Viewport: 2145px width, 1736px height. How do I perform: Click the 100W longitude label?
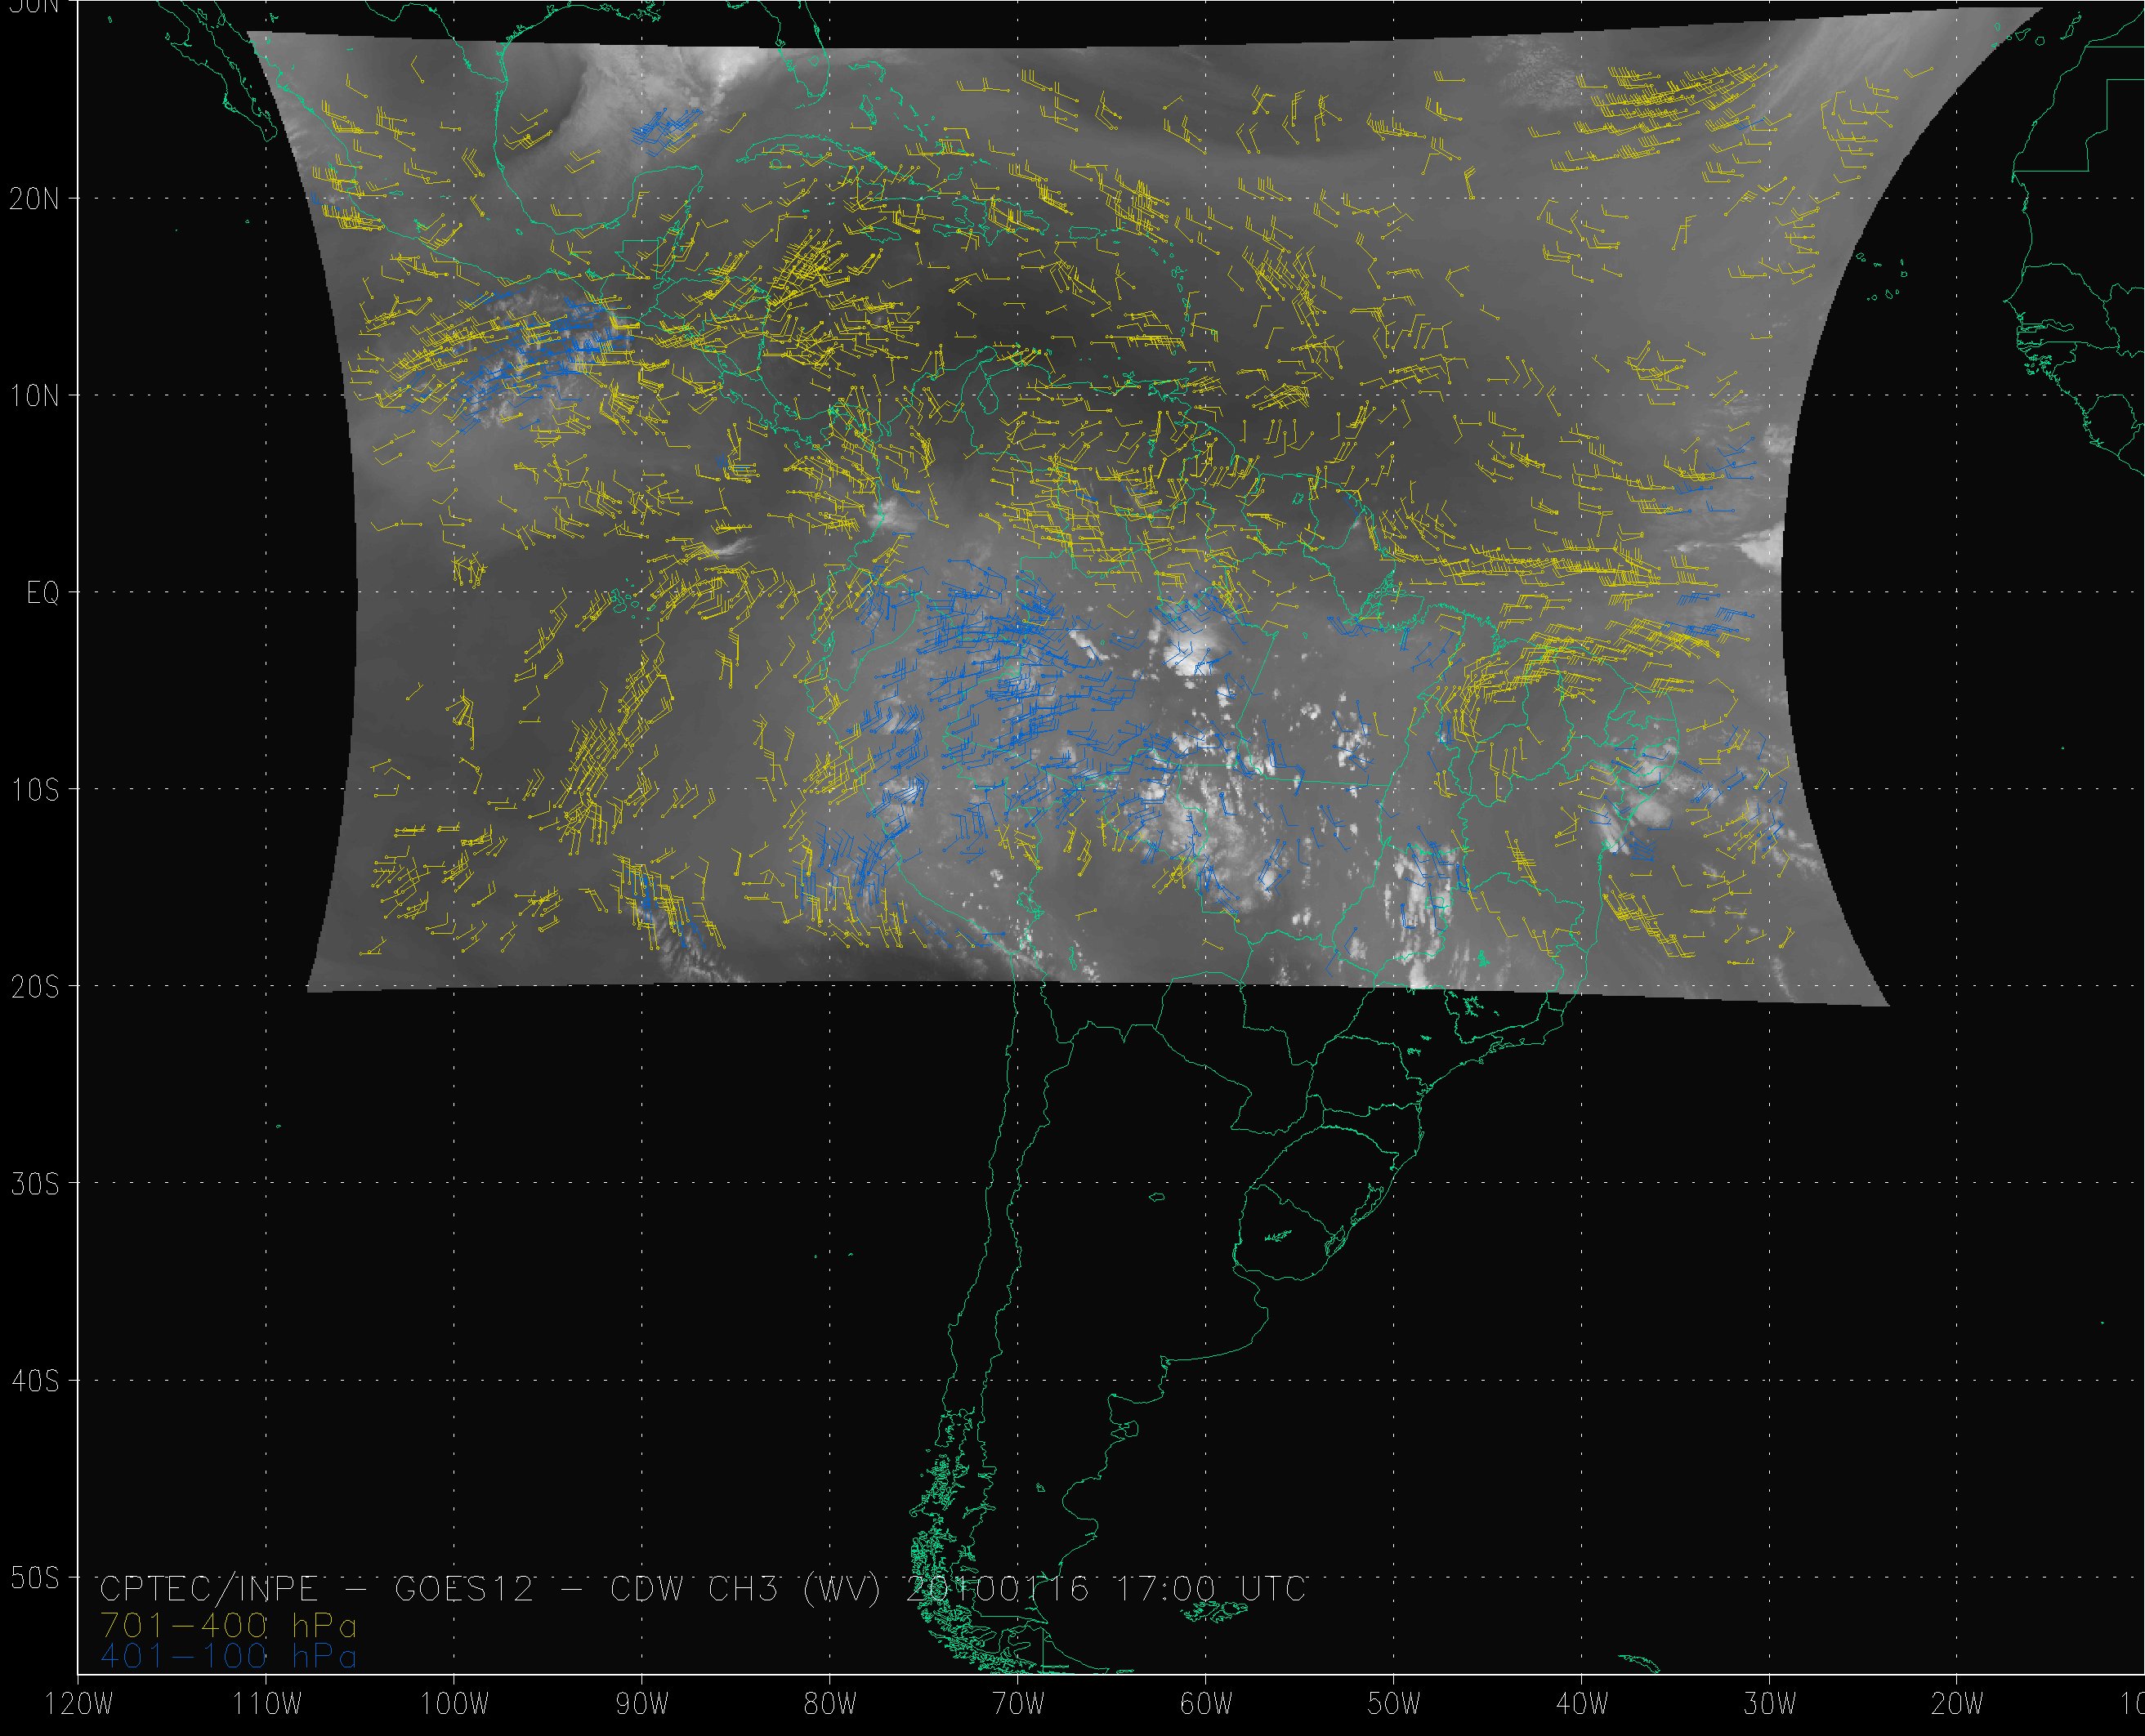pyautogui.click(x=454, y=1705)
